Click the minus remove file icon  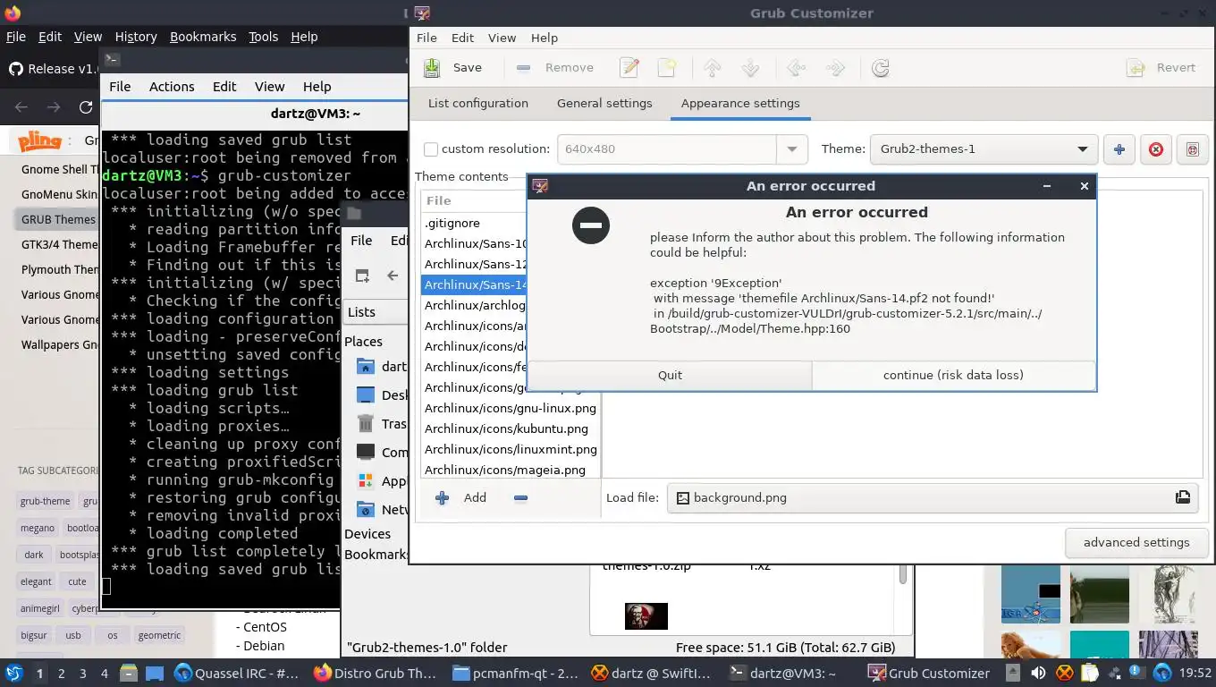pyautogui.click(x=520, y=497)
